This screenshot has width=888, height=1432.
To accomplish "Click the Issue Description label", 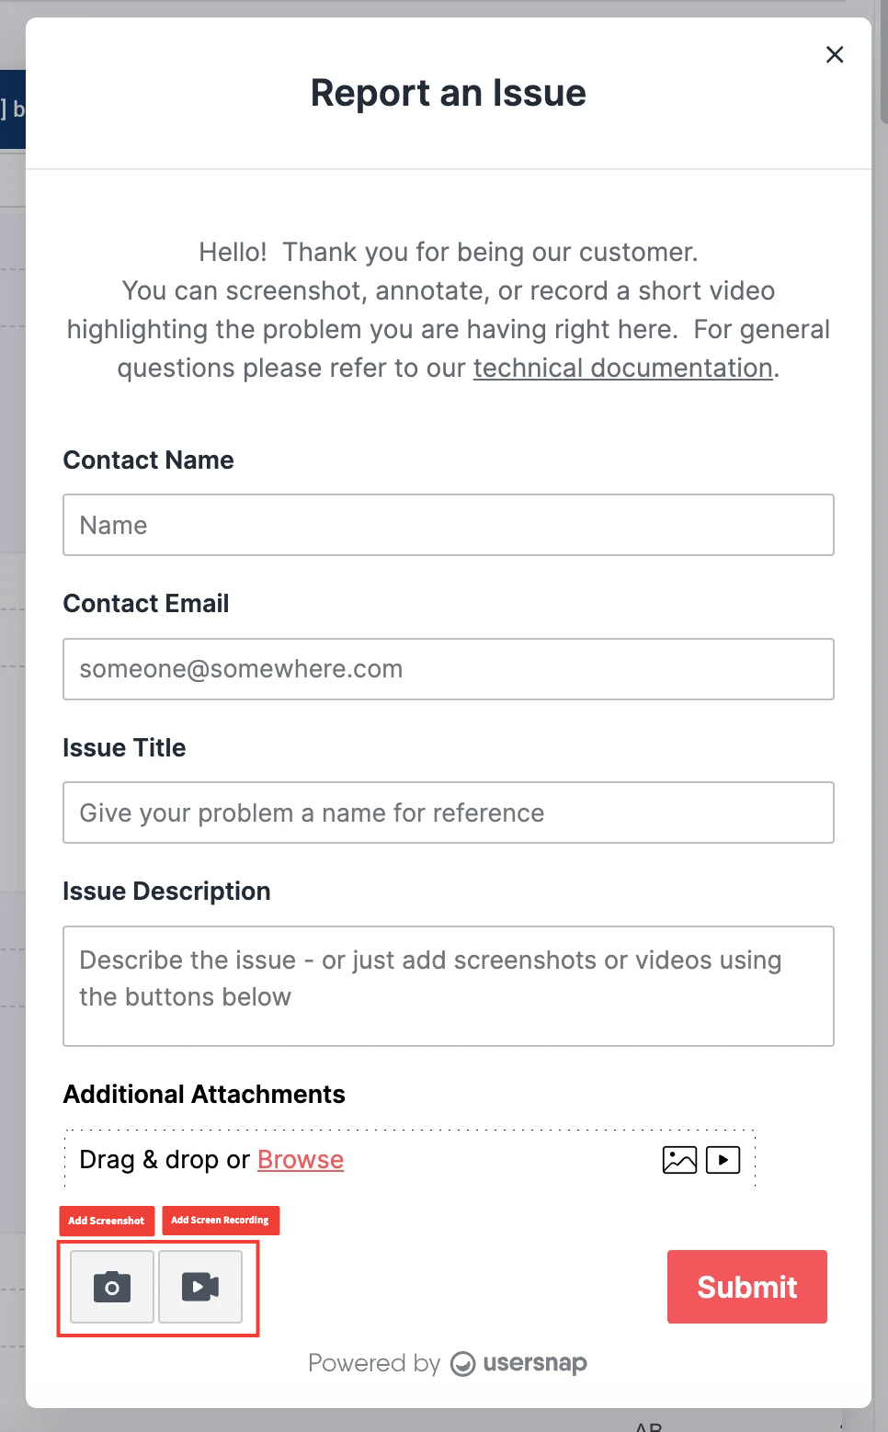I will (166, 892).
